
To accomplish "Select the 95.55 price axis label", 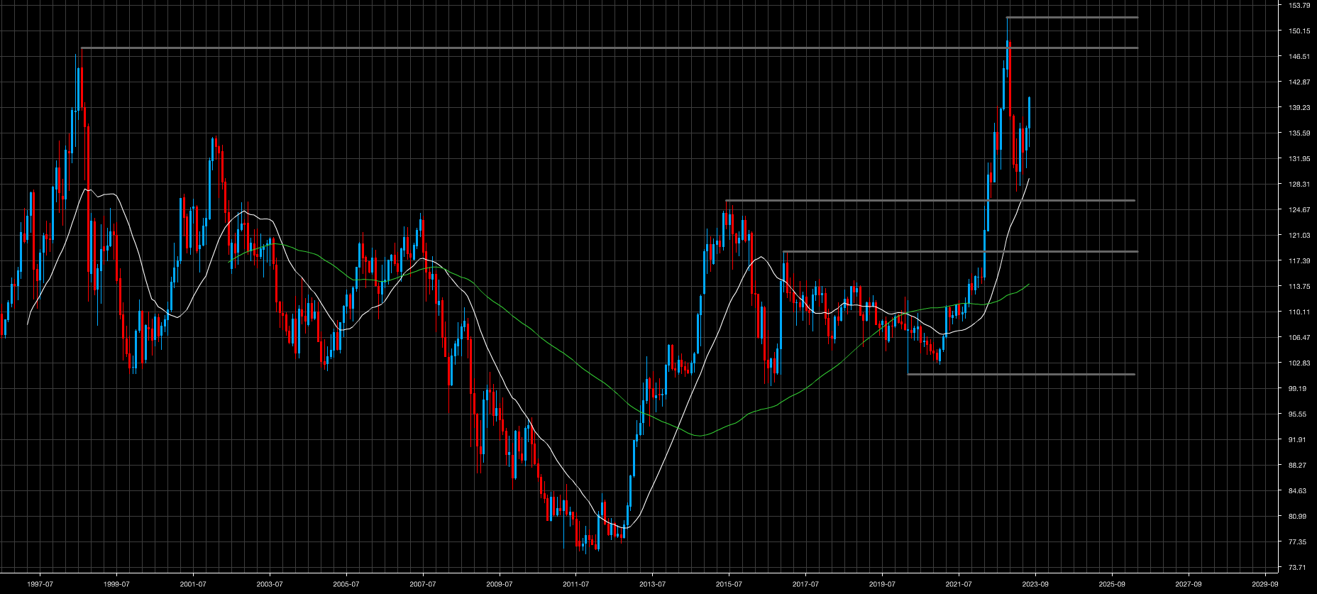I will coord(1297,414).
